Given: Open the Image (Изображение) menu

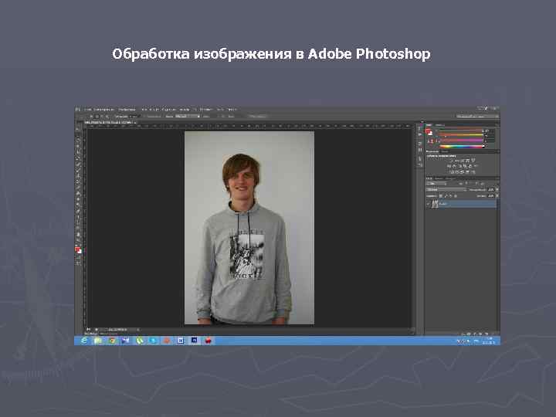Looking at the screenshot, I should pyautogui.click(x=127, y=109).
